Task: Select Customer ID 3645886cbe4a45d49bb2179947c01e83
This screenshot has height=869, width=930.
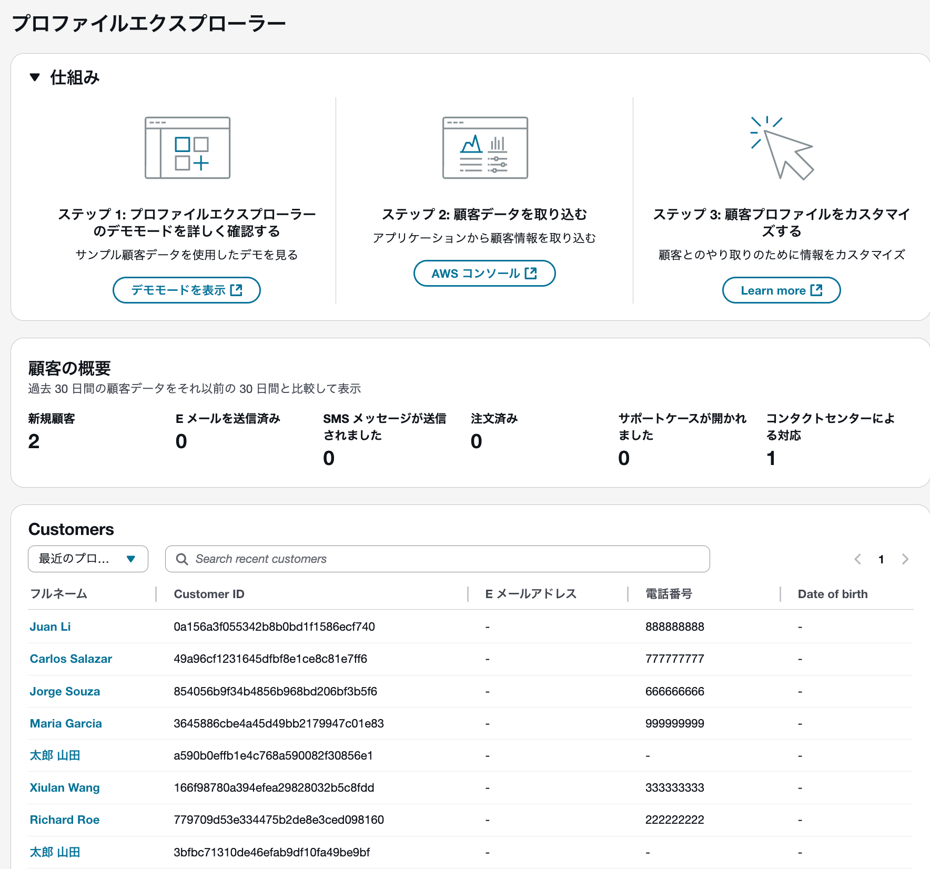Action: 279,723
